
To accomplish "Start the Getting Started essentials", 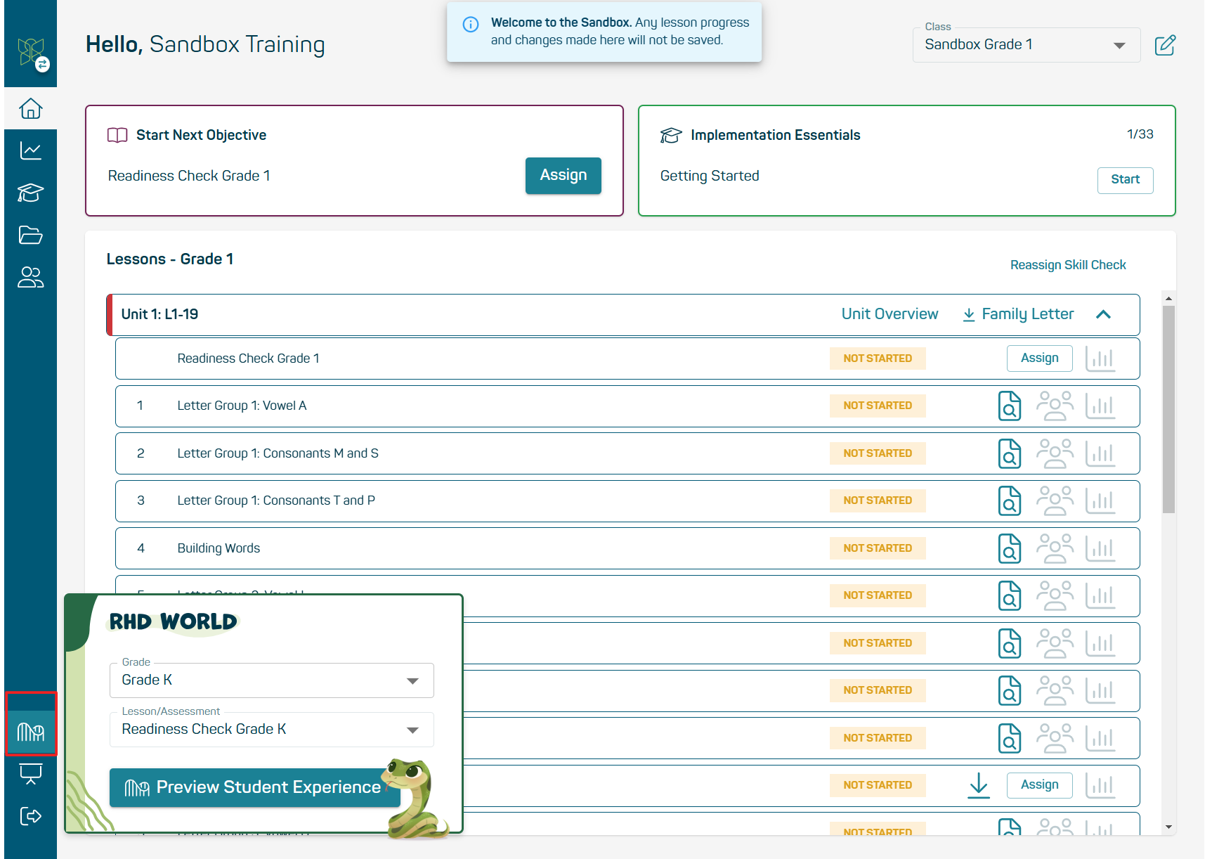I will pos(1125,180).
